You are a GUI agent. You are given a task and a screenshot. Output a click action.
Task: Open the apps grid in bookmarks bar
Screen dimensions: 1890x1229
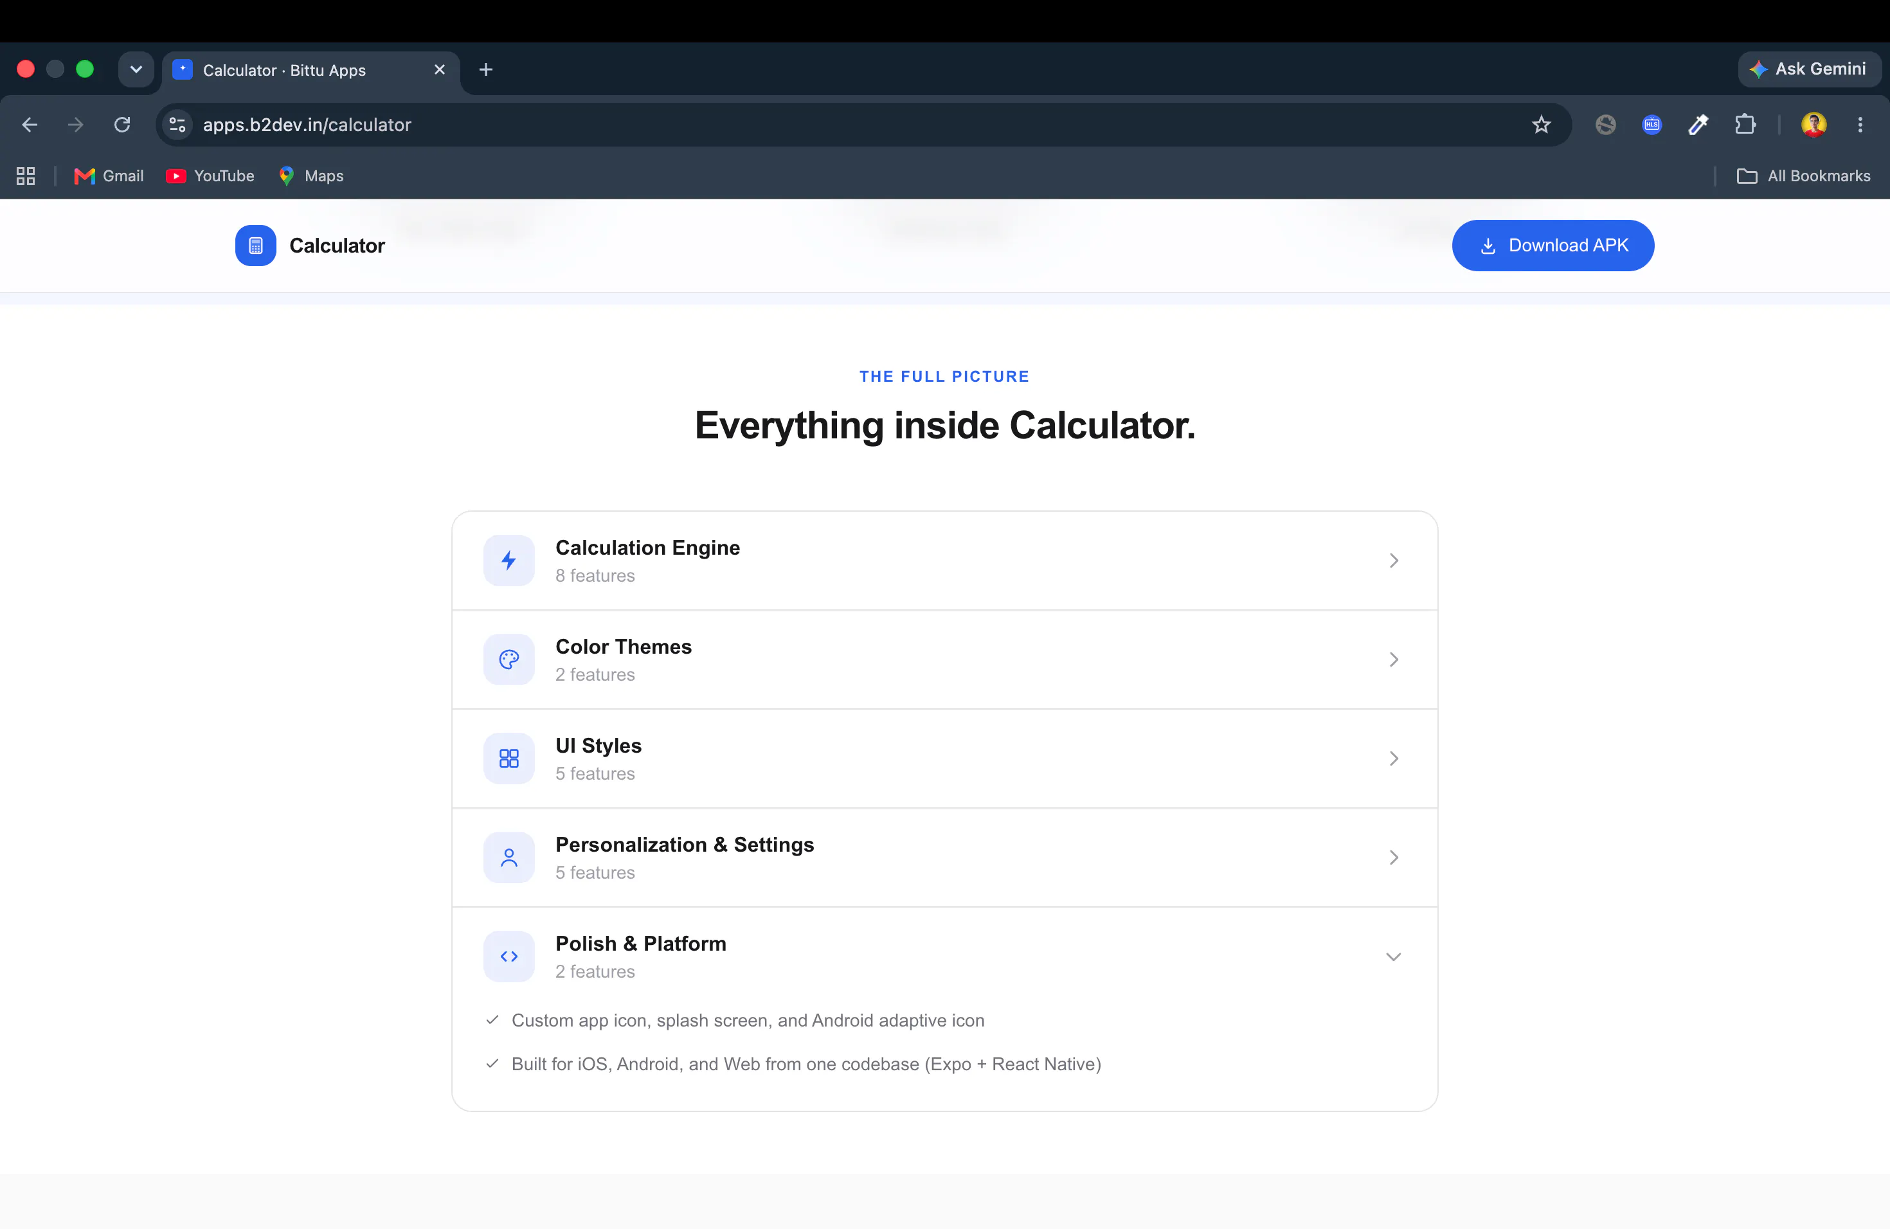click(x=26, y=176)
